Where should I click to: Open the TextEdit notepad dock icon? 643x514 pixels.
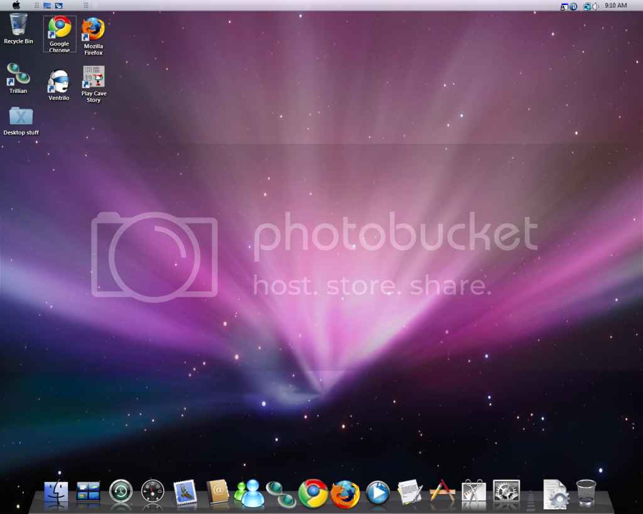(409, 491)
